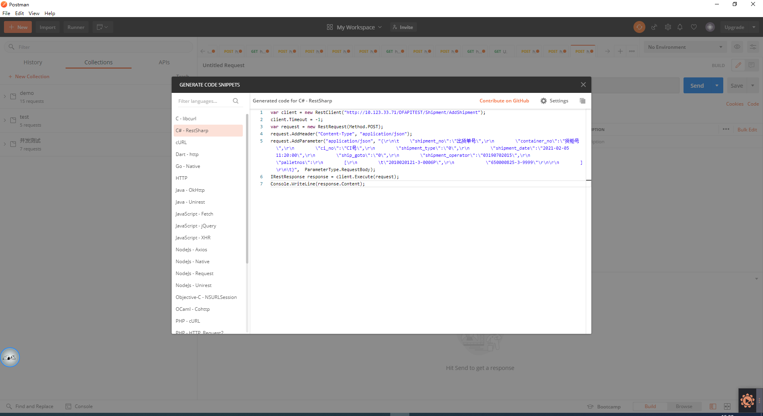Click the pencil edit icon beside BUILD
763x416 pixels.
[x=738, y=65]
